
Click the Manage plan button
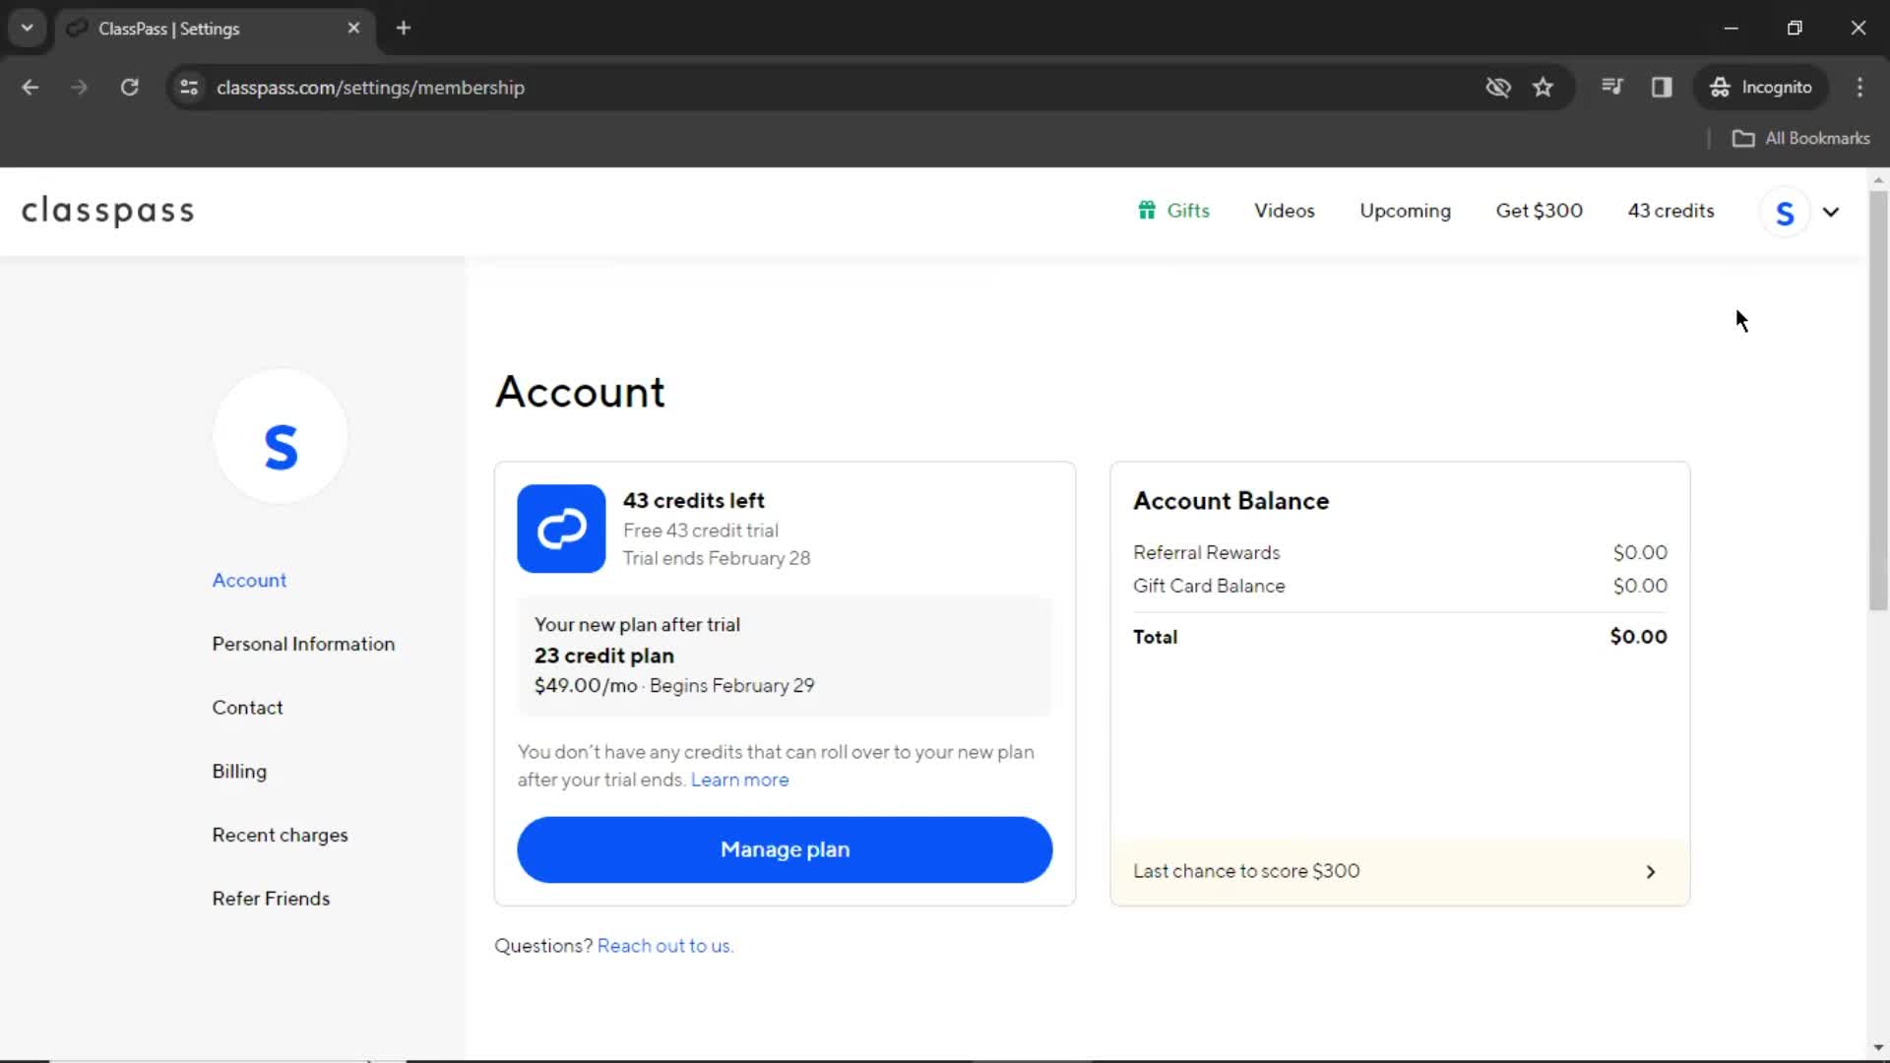tap(785, 849)
